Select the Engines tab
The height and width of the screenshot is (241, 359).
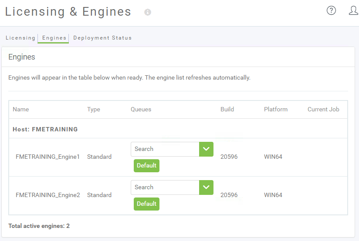pos(54,38)
